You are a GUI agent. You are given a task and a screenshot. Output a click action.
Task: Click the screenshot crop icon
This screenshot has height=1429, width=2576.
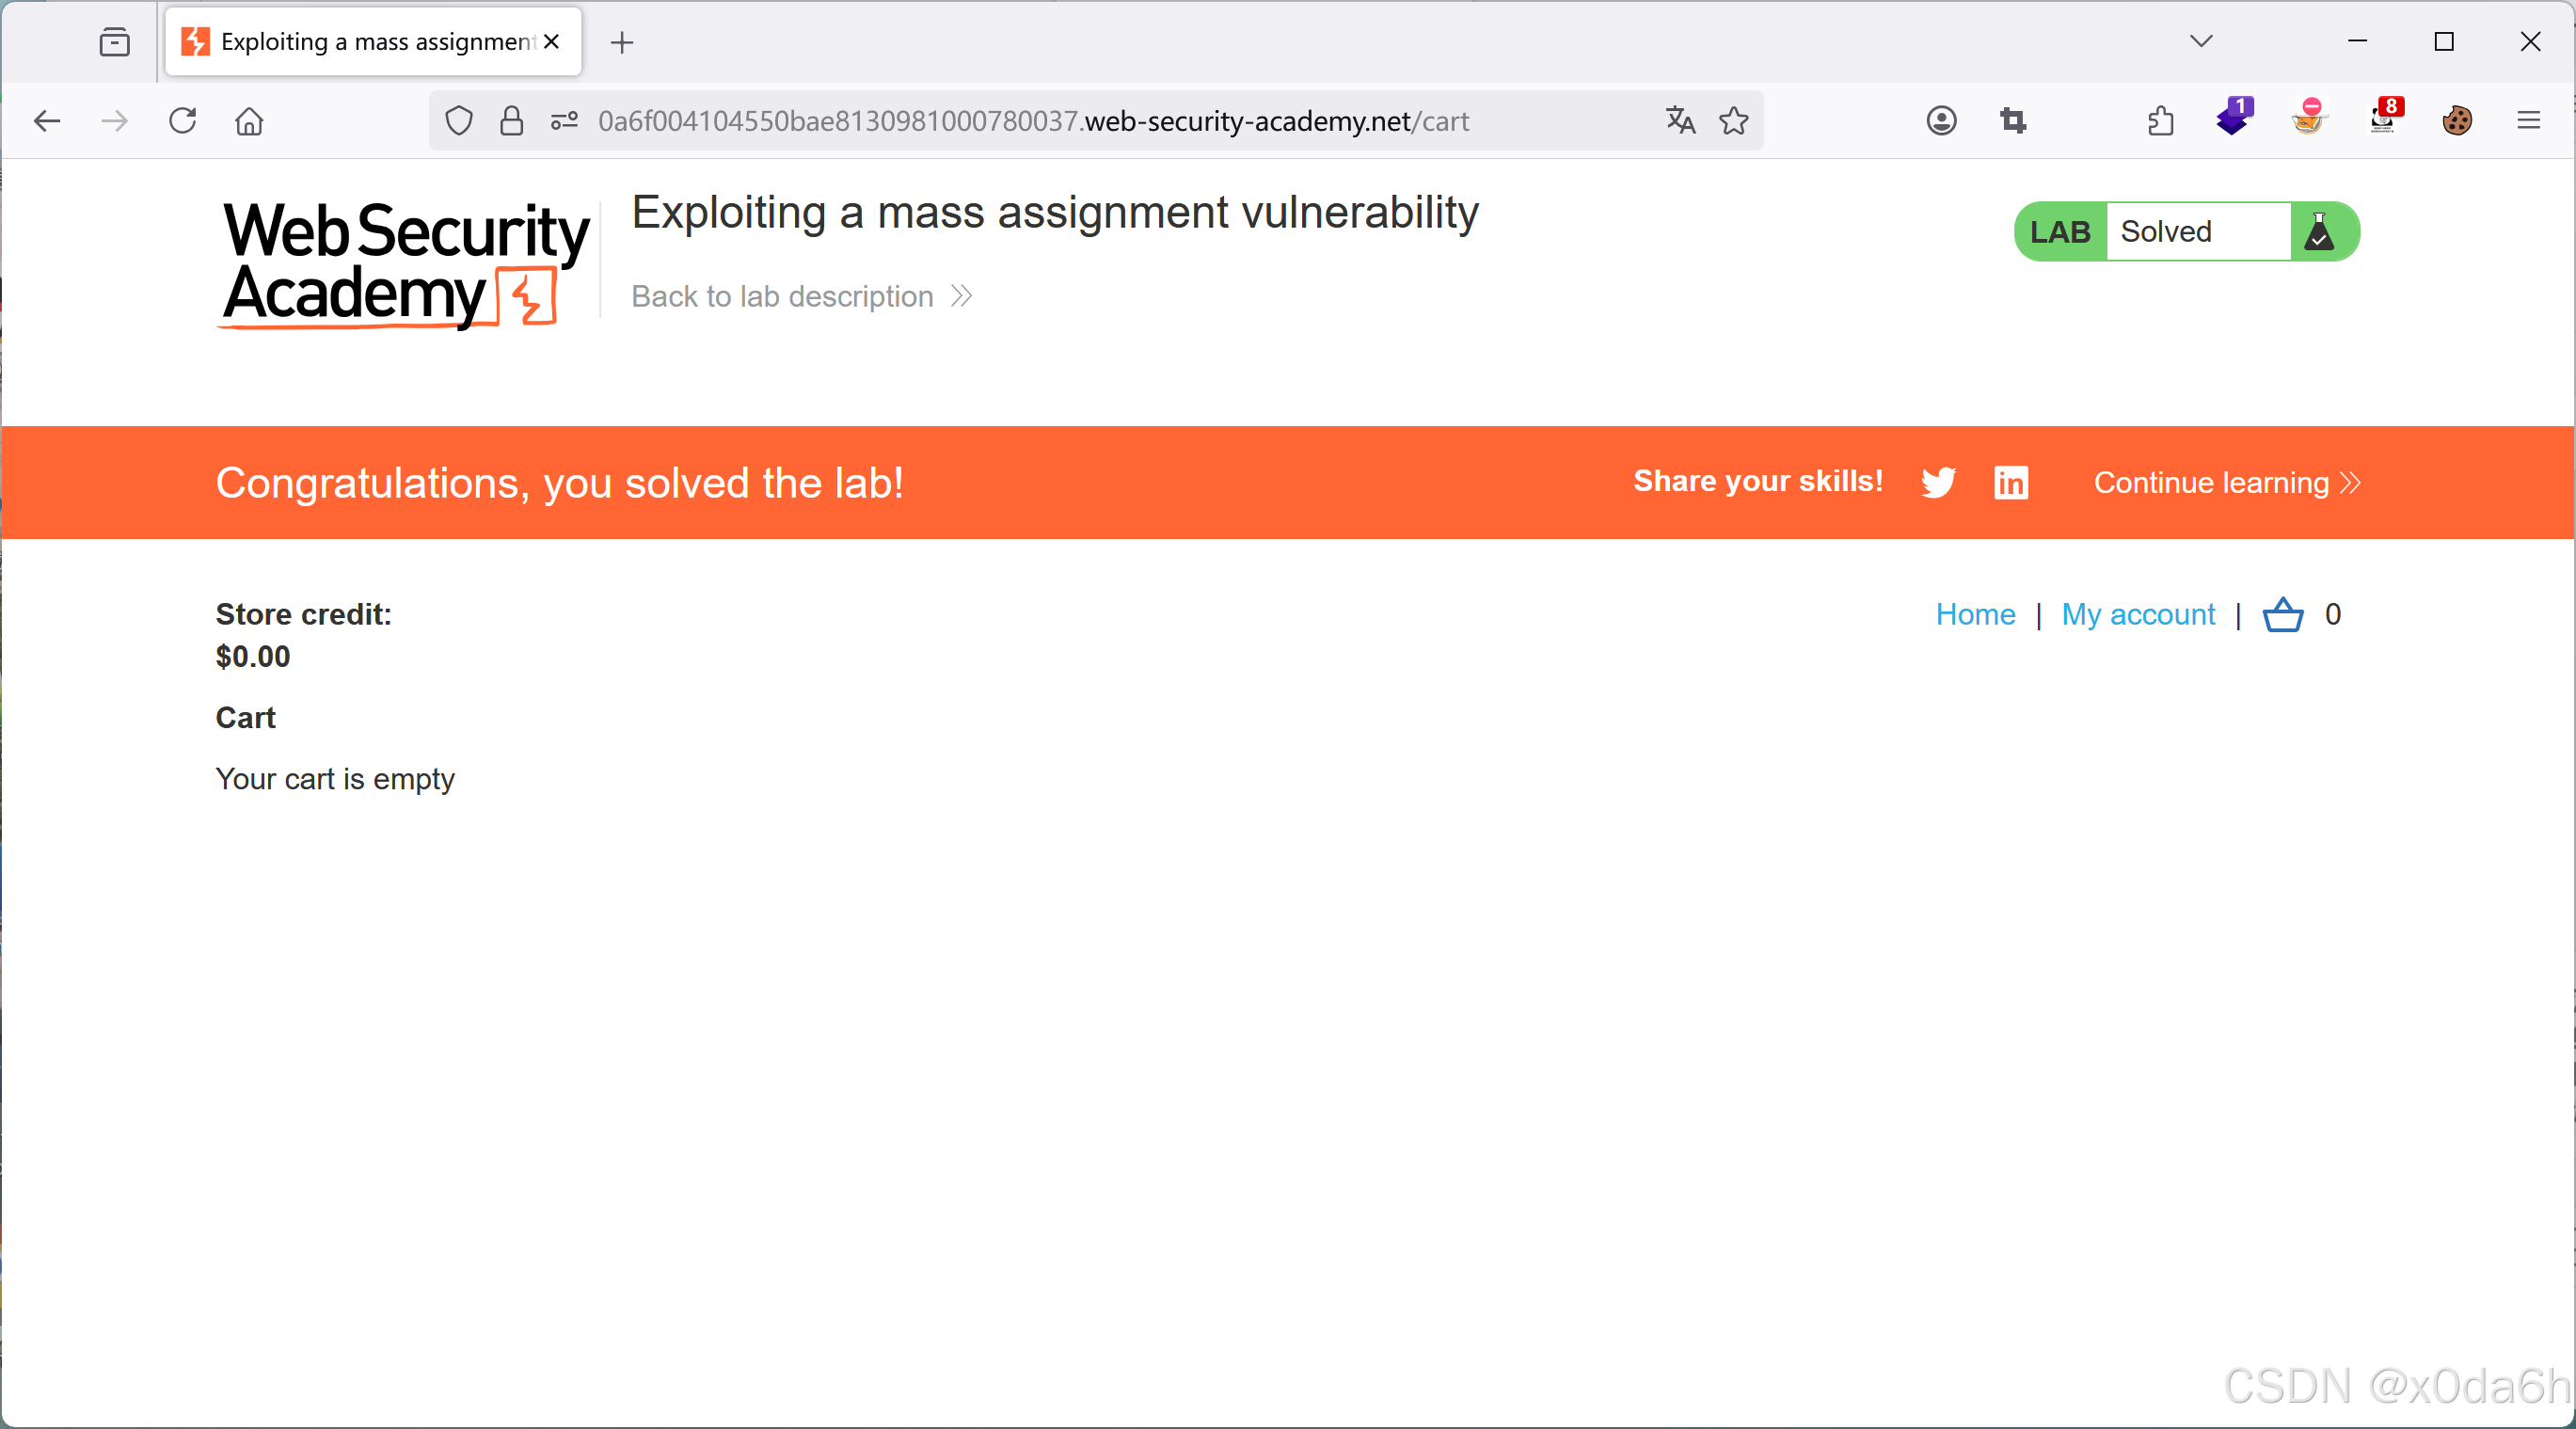[x=2013, y=121]
